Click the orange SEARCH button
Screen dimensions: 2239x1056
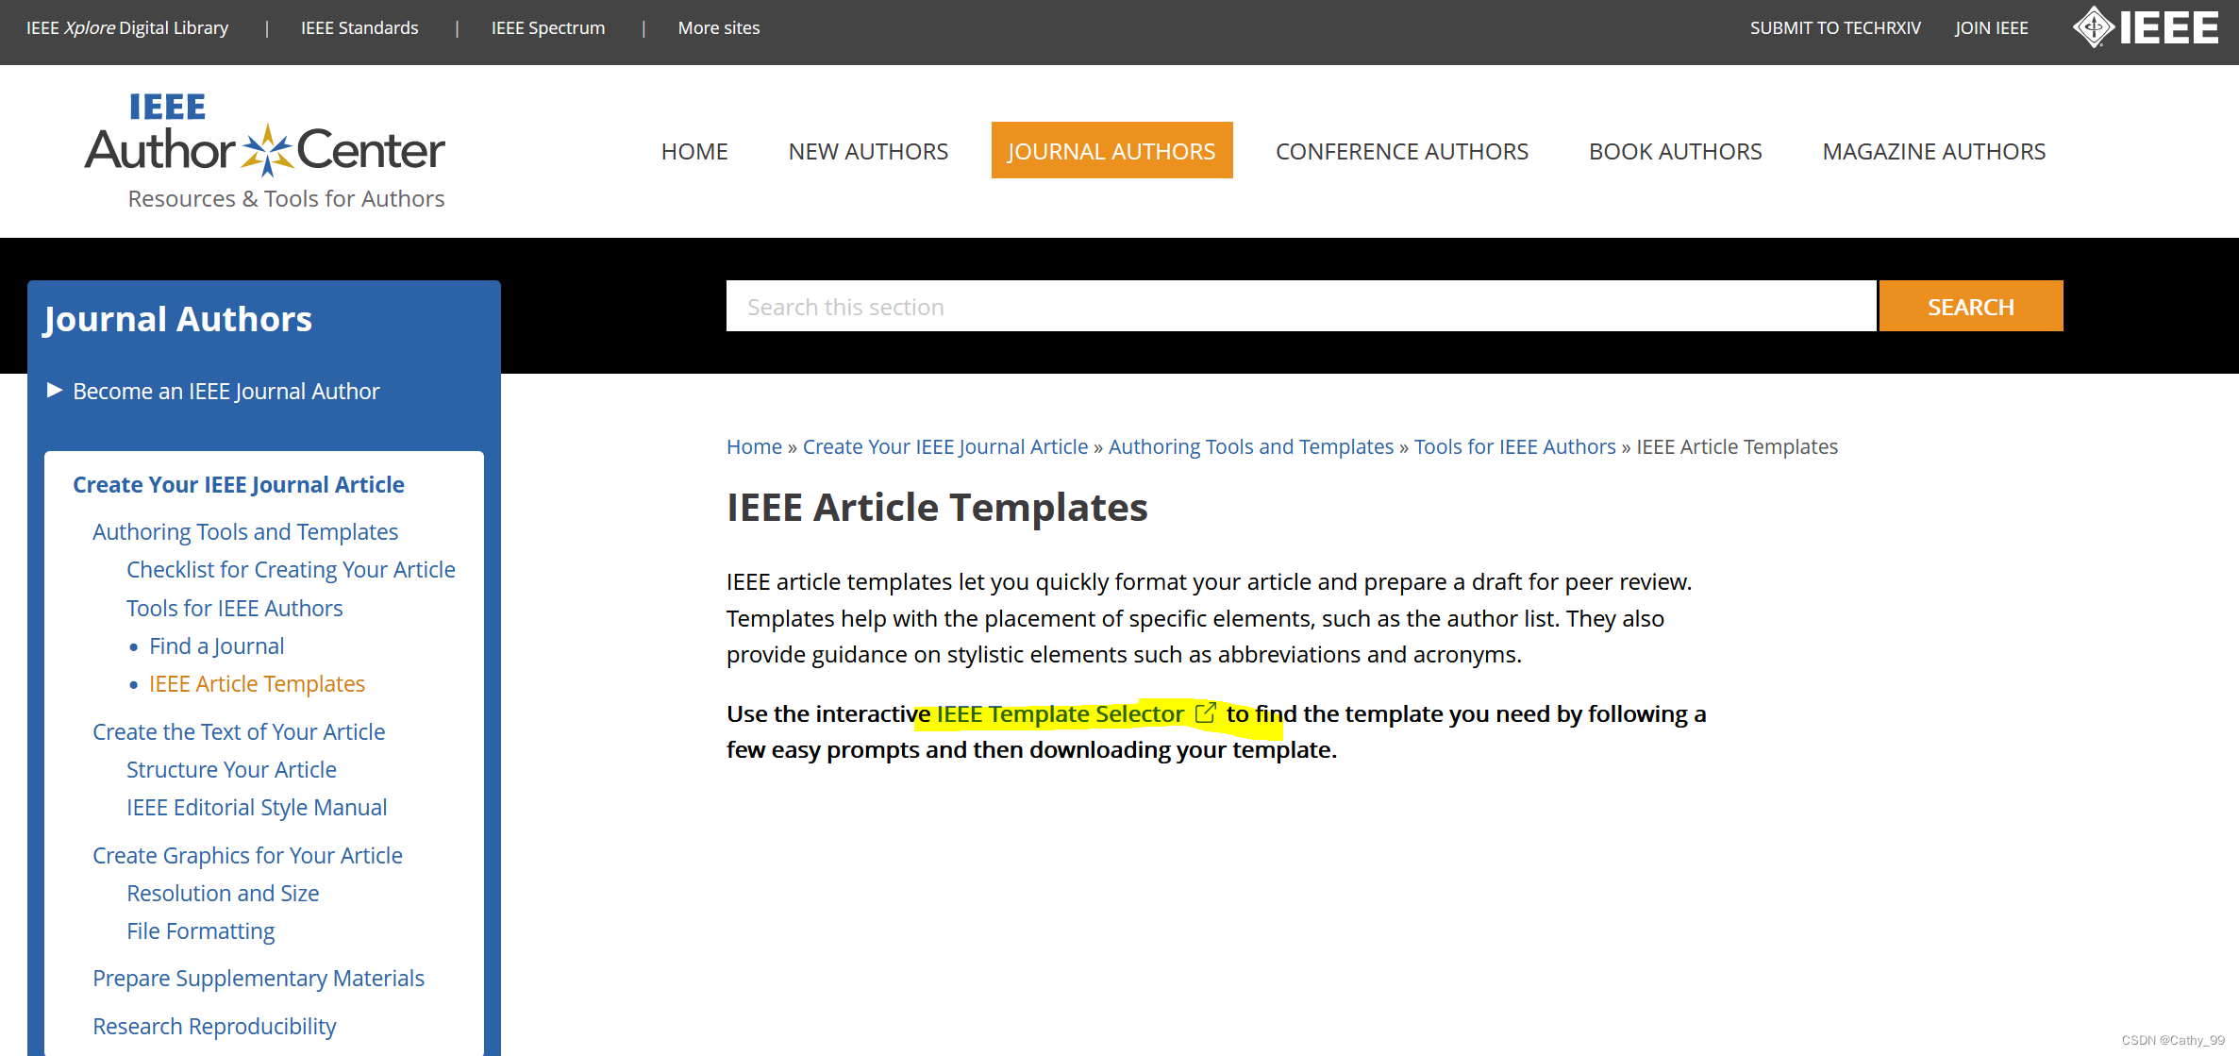(1971, 306)
